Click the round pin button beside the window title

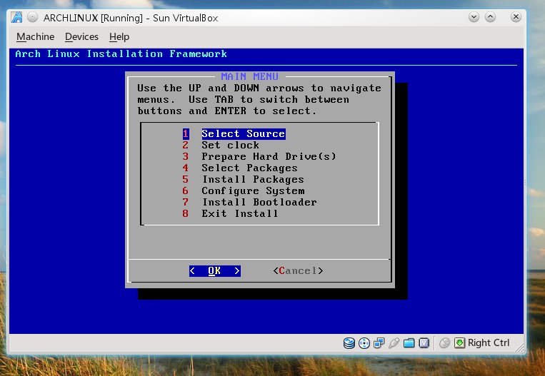tap(32, 17)
